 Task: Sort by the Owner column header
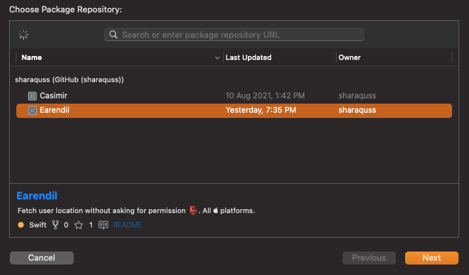click(350, 57)
